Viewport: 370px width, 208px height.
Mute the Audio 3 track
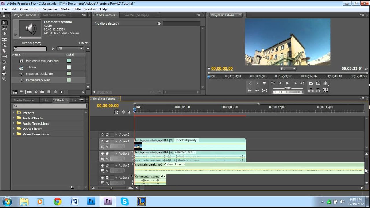pos(102,178)
